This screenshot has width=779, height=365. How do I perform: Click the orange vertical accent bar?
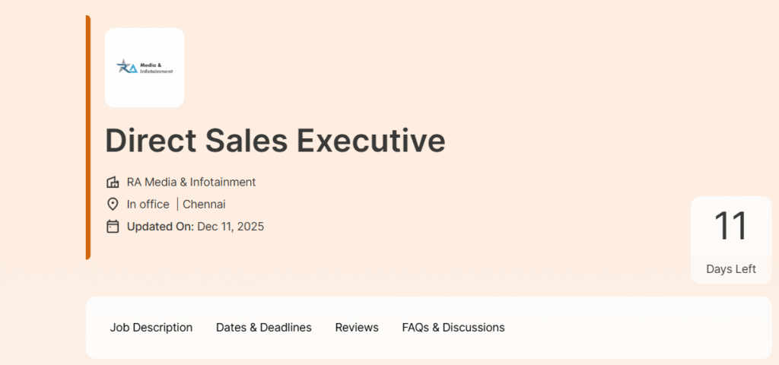[88, 137]
